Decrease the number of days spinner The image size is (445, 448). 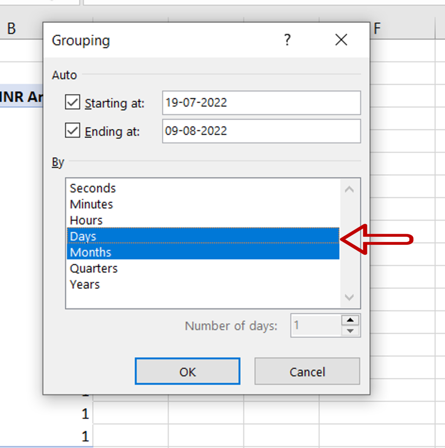click(x=350, y=331)
